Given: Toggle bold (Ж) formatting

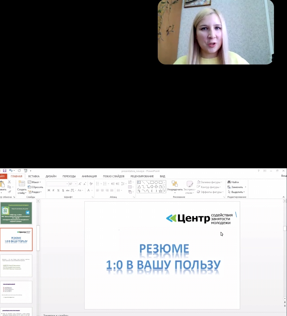Looking at the screenshot, I should click(x=49, y=191).
